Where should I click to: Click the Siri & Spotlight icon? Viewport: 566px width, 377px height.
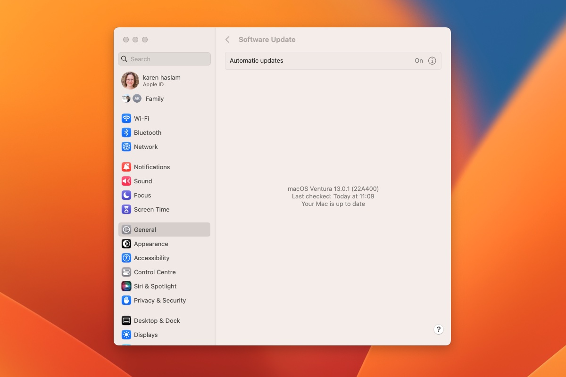126,286
